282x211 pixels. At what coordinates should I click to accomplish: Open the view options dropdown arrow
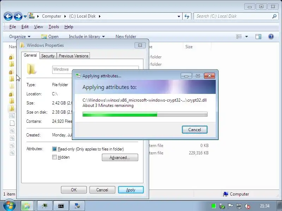246,37
